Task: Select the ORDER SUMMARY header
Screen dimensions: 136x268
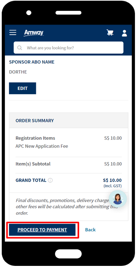Action: 69,120
